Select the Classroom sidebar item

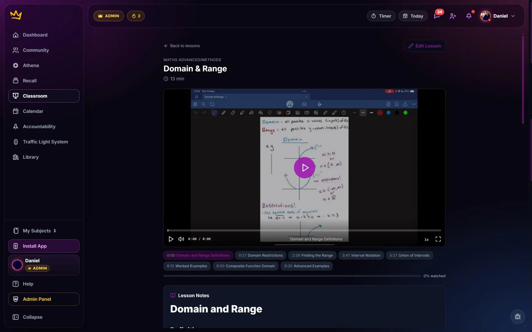coord(44,96)
